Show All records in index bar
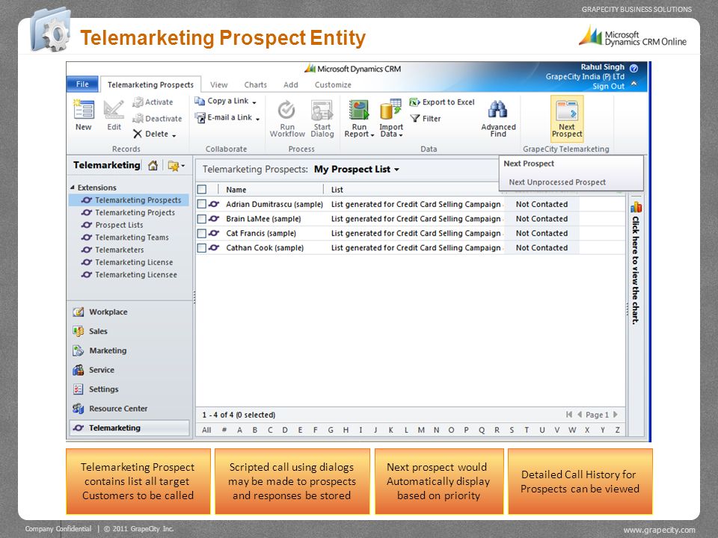This screenshot has width=718, height=538. click(206, 430)
